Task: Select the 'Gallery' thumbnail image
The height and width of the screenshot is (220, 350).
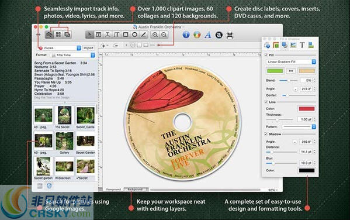Action: tap(64, 141)
